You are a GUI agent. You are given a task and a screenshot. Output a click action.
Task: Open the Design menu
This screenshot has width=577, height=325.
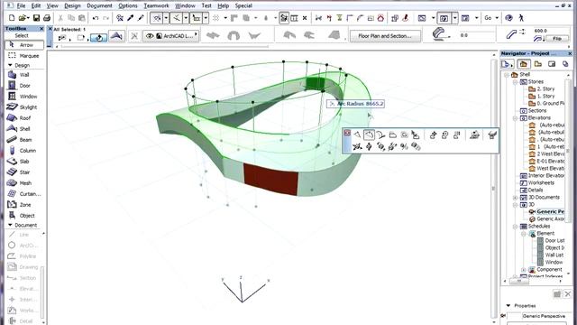pyautogui.click(x=72, y=5)
